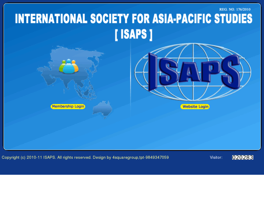This screenshot has width=264, height=198.
Task: Click the copyright notice text
Action: pos(85,157)
